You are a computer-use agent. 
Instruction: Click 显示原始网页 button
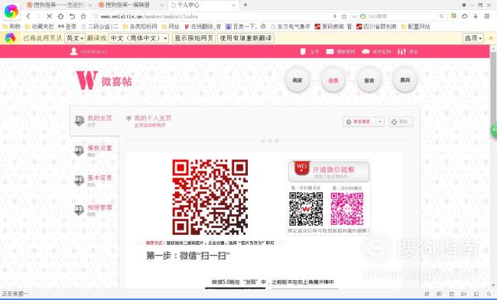tap(193, 38)
